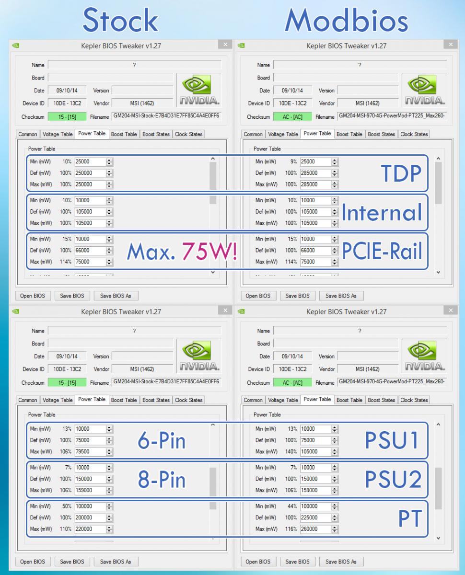Click the NVIDIA logo in upper Stock window

click(x=199, y=91)
